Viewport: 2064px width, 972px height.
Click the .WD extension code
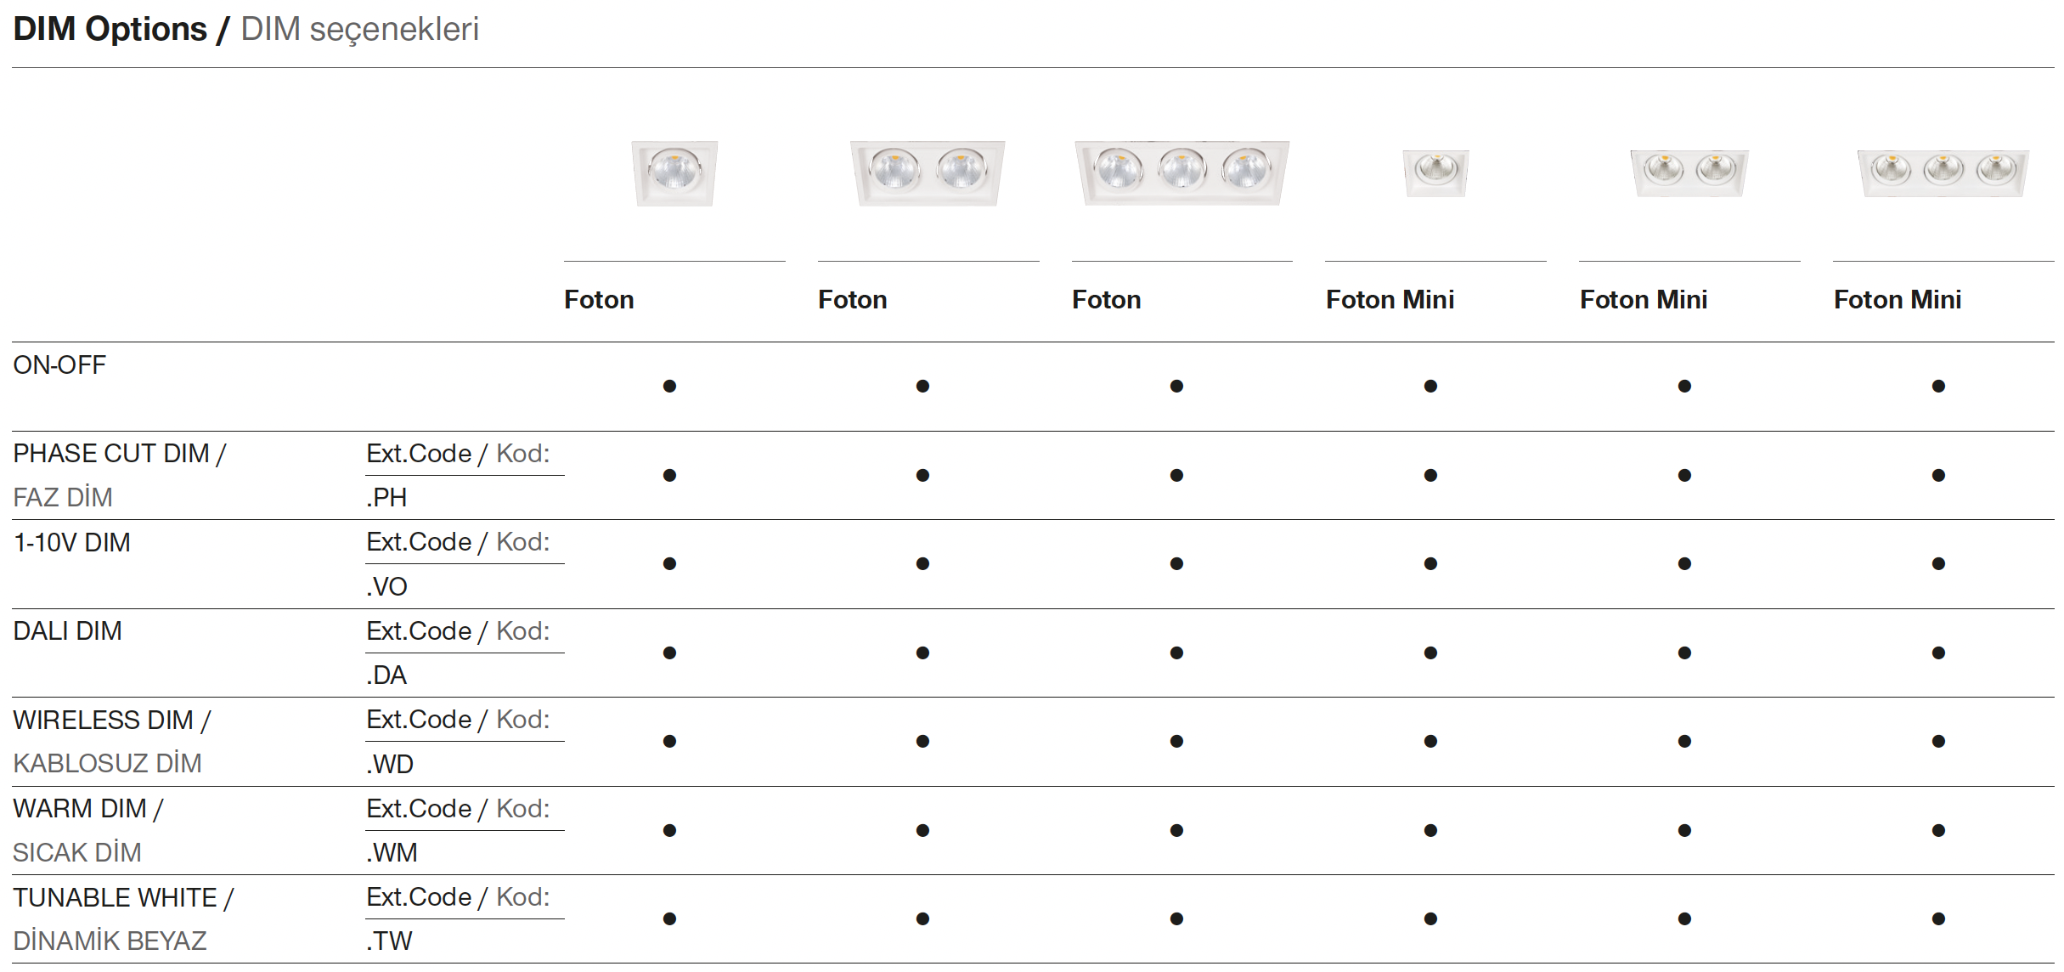click(390, 765)
